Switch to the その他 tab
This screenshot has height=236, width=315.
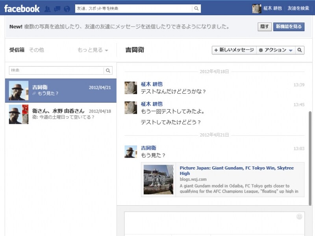[36, 50]
